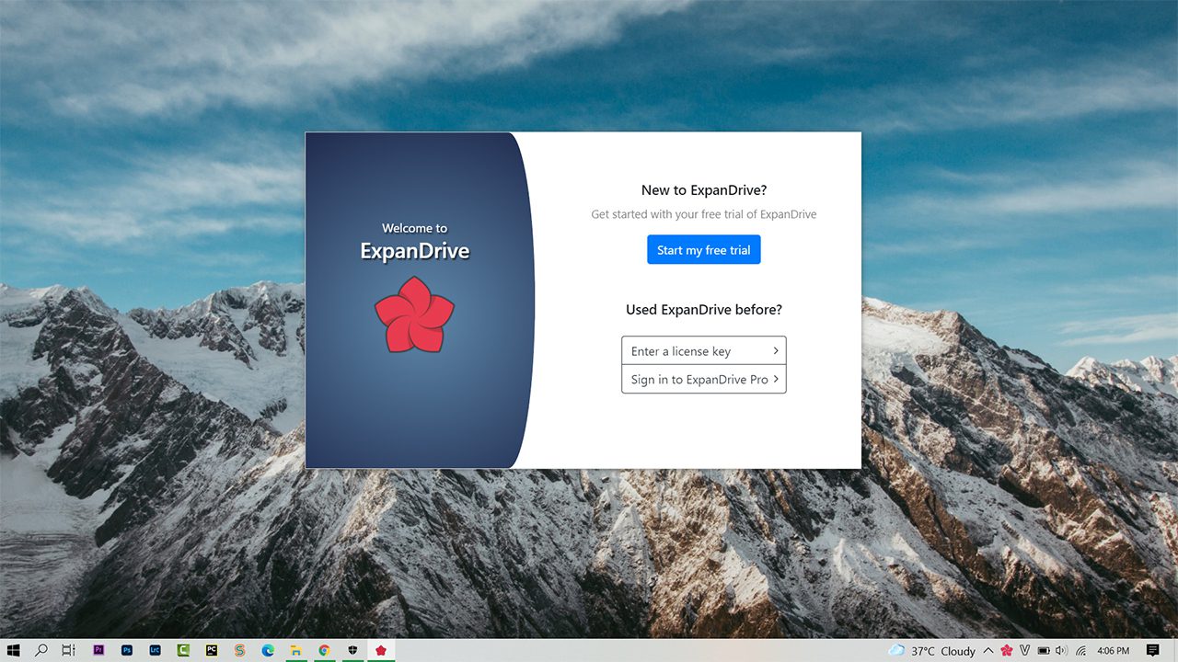Open the Camtasia taskbar icon
The image size is (1178, 662).
pos(183,650)
